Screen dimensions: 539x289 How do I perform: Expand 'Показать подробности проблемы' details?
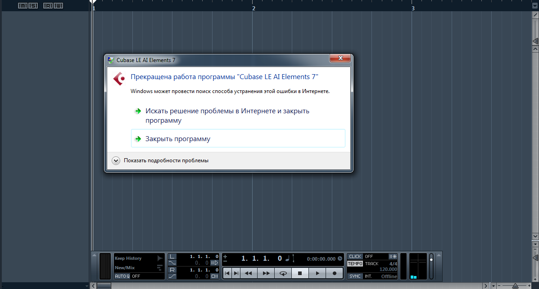(161, 160)
